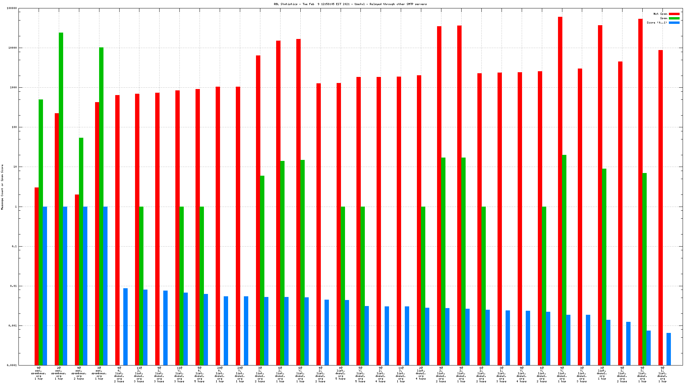Click the blue Score (0..1) legend swatch

pyautogui.click(x=674, y=23)
